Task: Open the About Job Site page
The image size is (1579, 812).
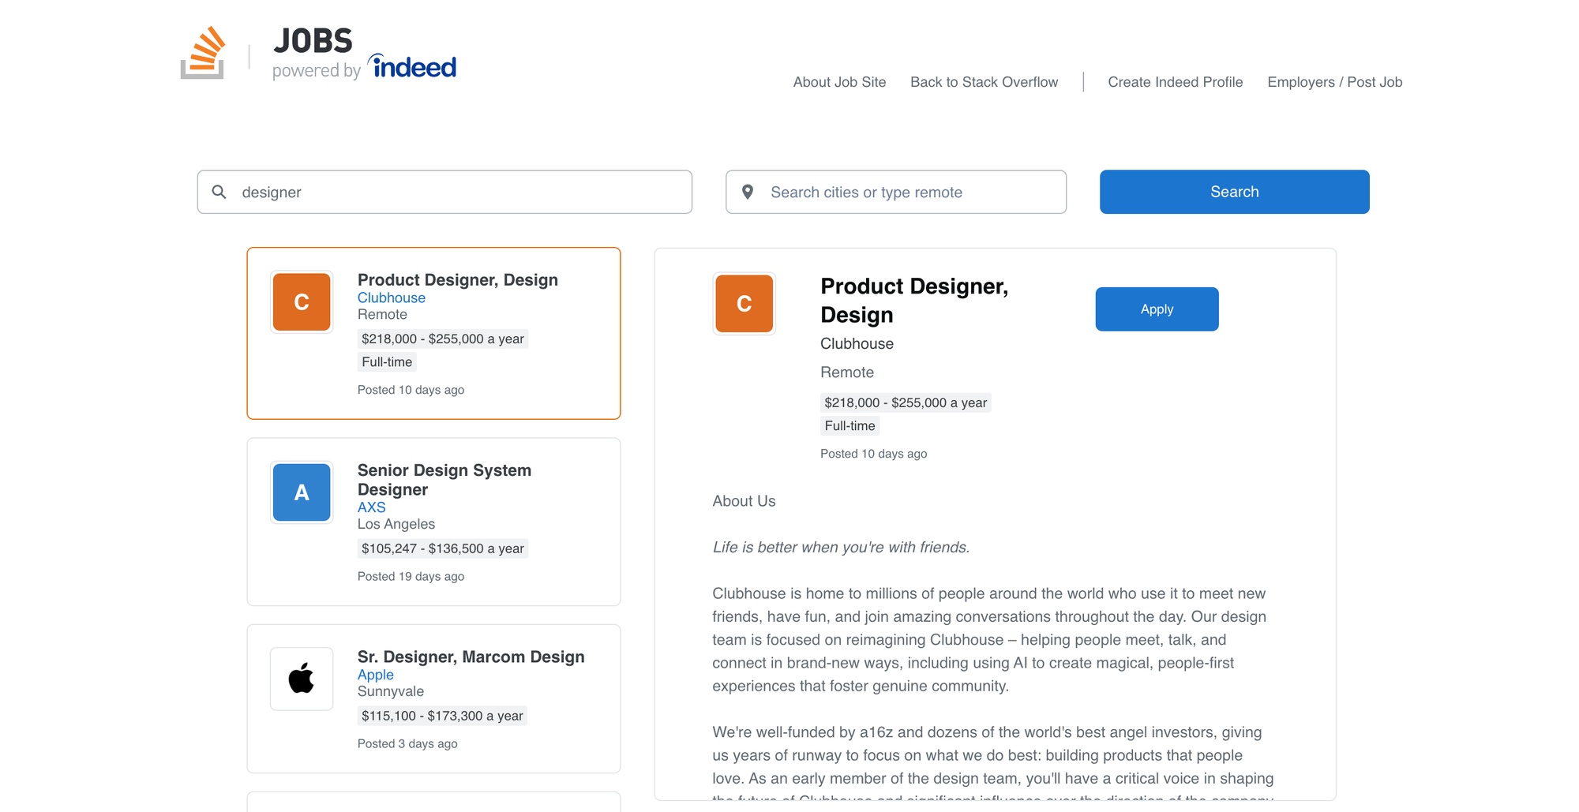Action: click(x=839, y=82)
